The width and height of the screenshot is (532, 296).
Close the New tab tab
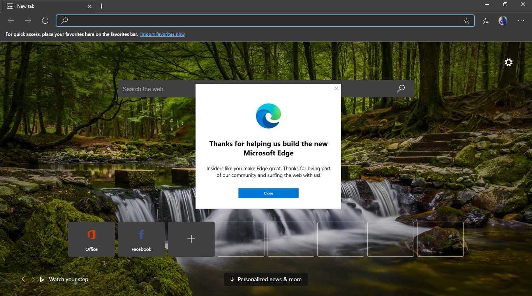click(x=90, y=6)
